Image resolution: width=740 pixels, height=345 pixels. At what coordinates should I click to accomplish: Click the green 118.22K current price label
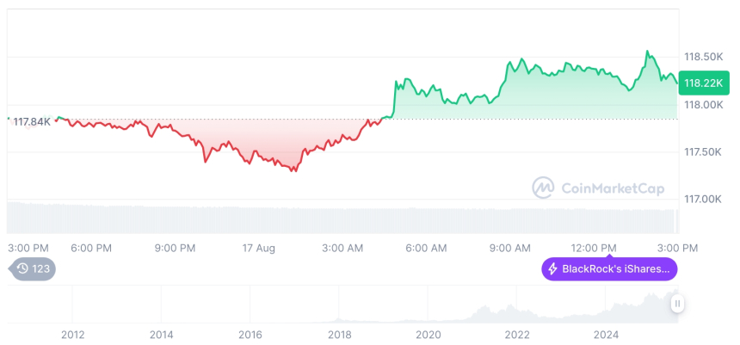(x=704, y=83)
